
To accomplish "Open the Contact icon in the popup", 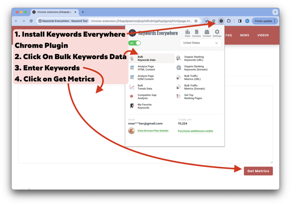I will click(x=207, y=33).
